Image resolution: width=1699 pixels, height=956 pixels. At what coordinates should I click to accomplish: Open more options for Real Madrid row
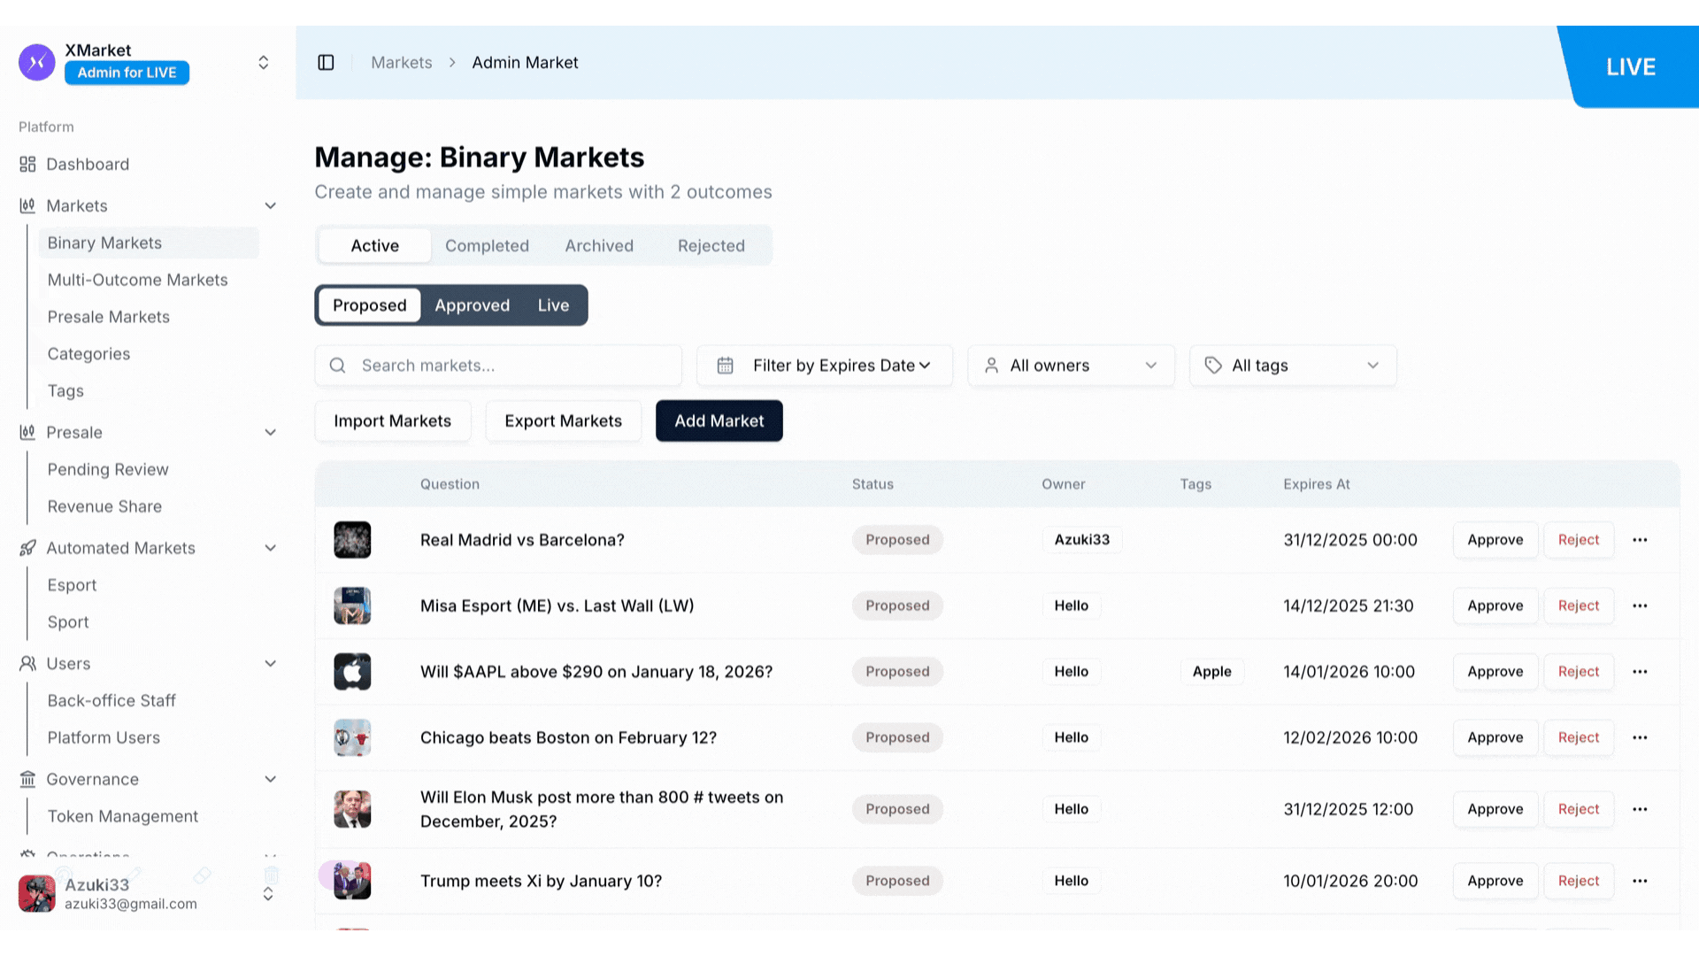point(1640,540)
